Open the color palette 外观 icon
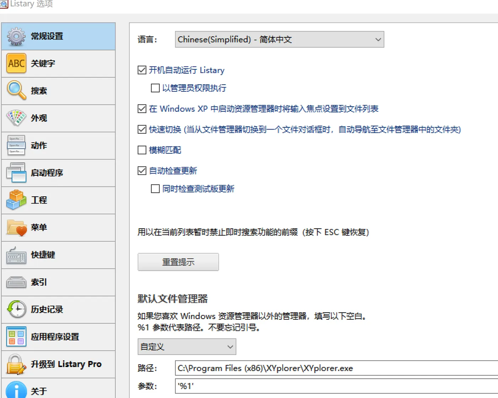This screenshot has height=398, width=498. tap(16, 118)
